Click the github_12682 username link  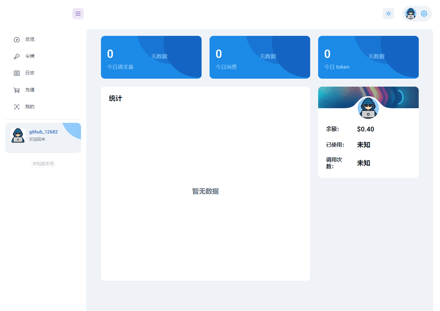43,131
